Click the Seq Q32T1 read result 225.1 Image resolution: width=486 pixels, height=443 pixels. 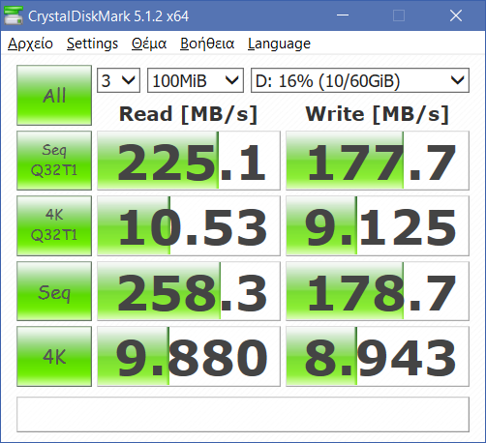189,161
